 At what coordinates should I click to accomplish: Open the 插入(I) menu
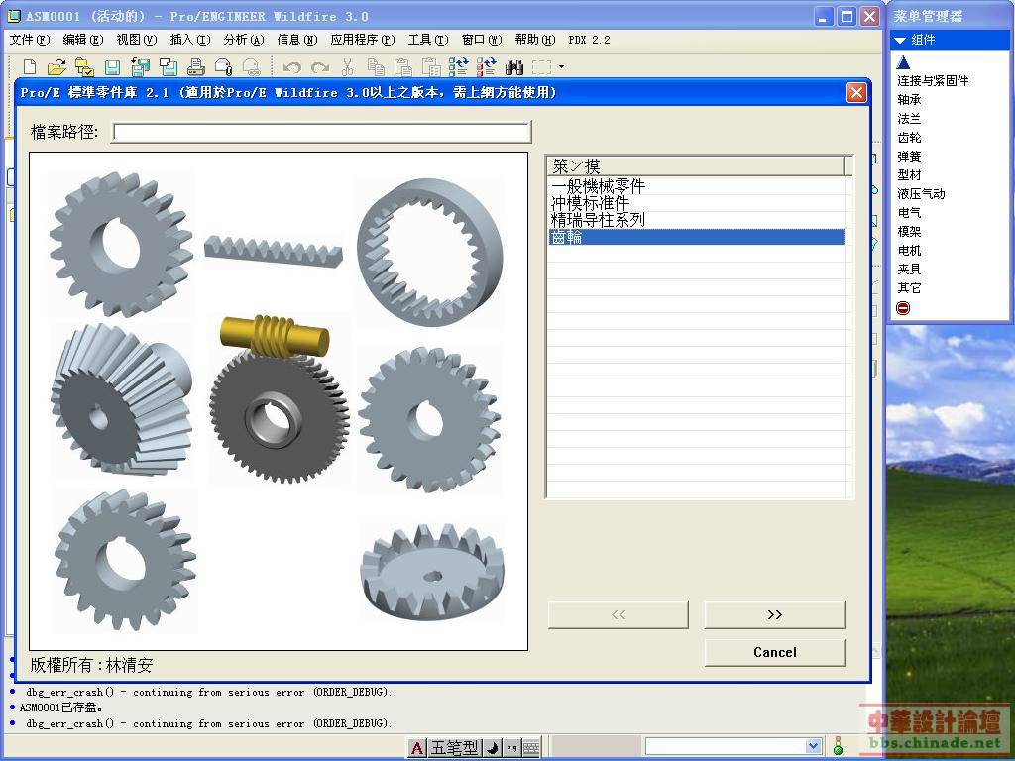pyautogui.click(x=190, y=40)
